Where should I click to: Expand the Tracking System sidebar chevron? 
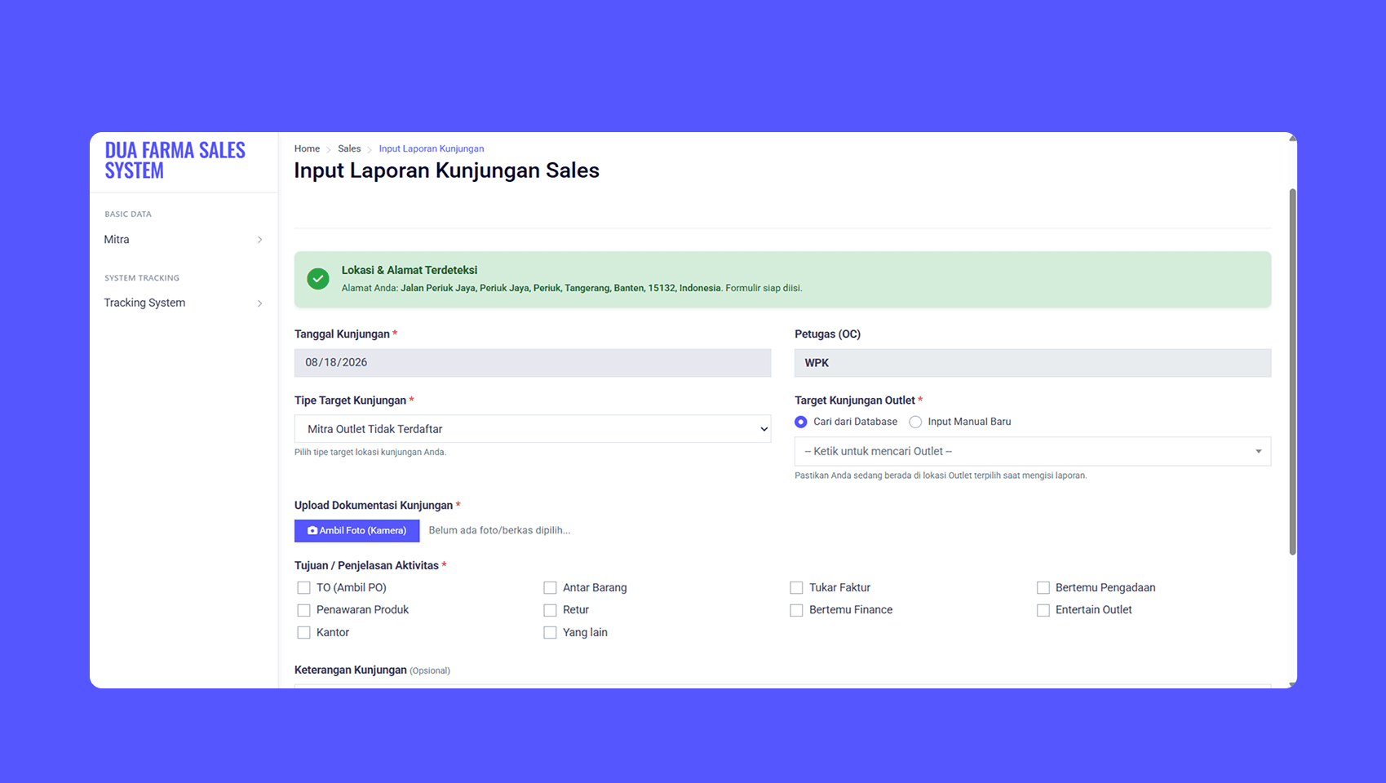coord(259,303)
